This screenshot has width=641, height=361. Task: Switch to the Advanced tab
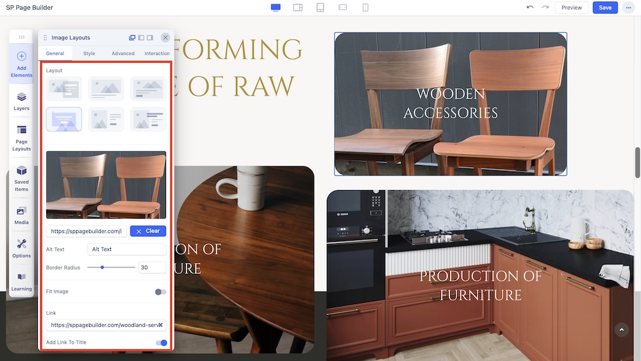[123, 54]
